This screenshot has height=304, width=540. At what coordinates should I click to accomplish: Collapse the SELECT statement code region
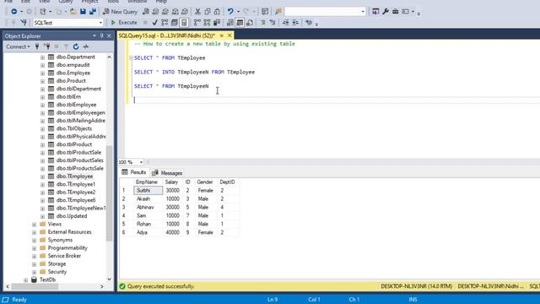point(132,58)
